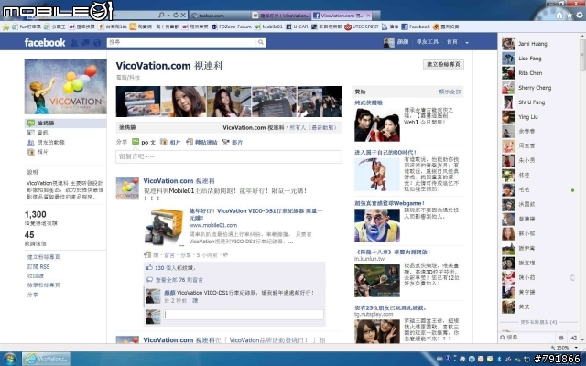Close the VicoVation.com browser tab
Screen dimensions: 586x366
coord(368,16)
